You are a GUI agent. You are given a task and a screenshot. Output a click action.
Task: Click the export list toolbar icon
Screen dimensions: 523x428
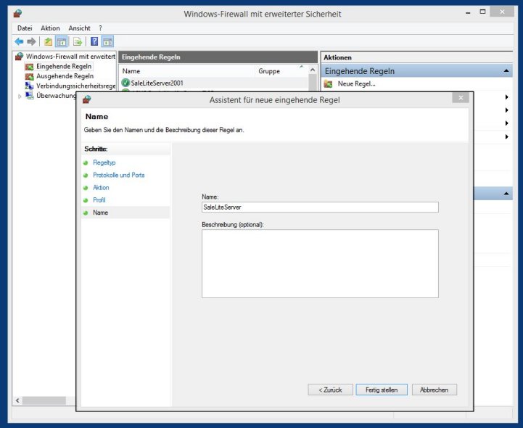tap(77, 41)
